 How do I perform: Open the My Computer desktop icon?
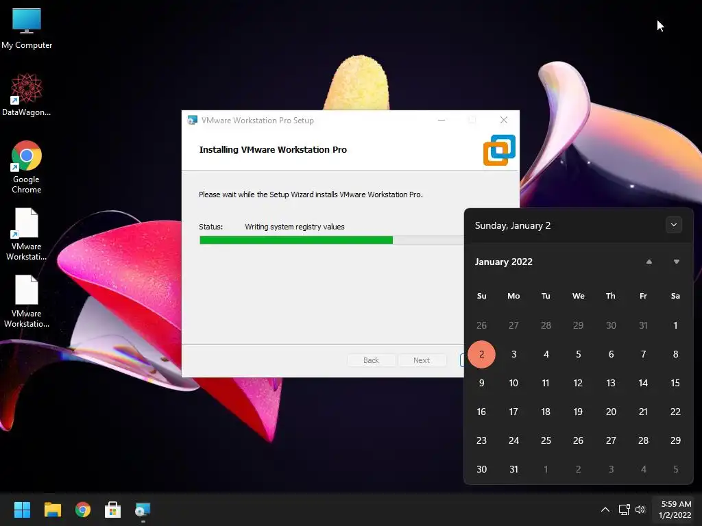[x=27, y=27]
